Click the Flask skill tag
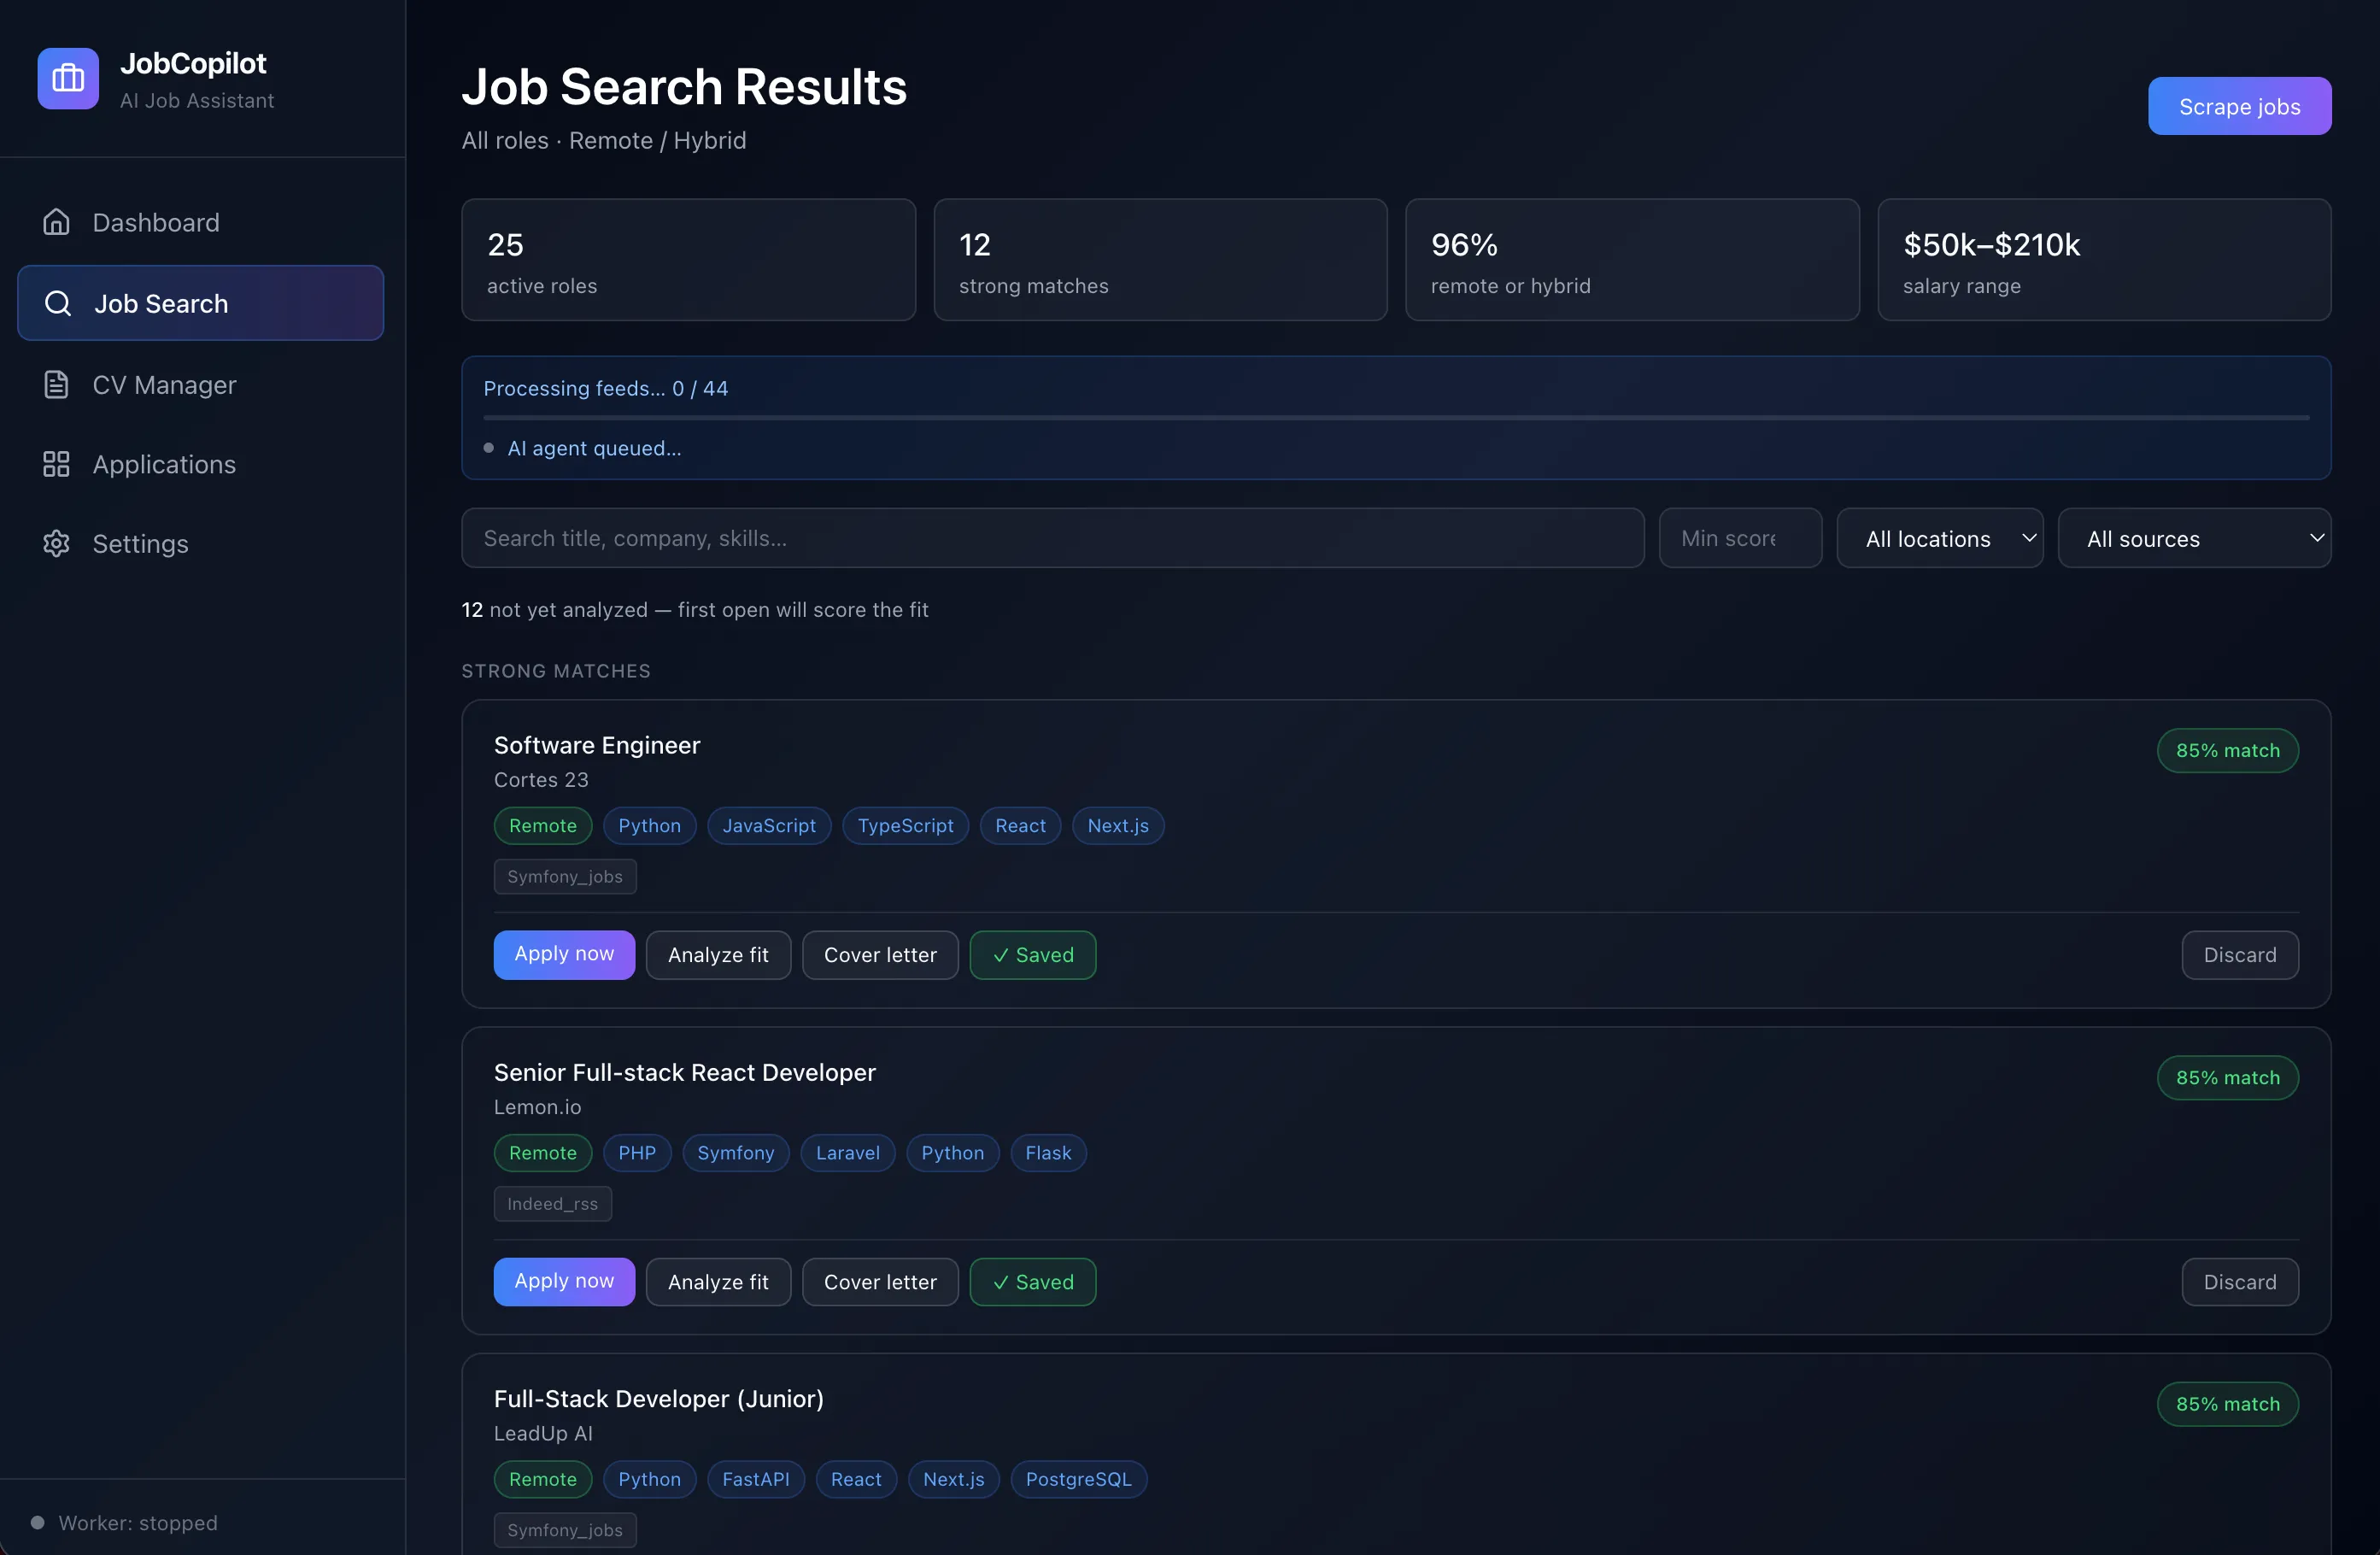The image size is (2380, 1555). [x=1048, y=1153]
